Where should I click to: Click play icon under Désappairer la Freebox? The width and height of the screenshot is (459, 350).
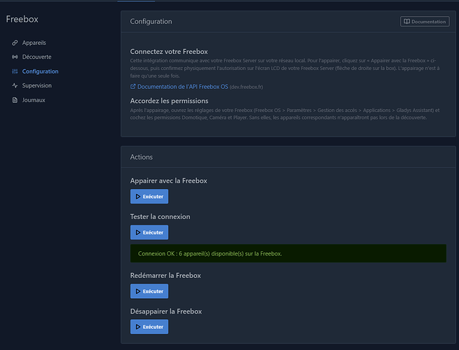[138, 327]
